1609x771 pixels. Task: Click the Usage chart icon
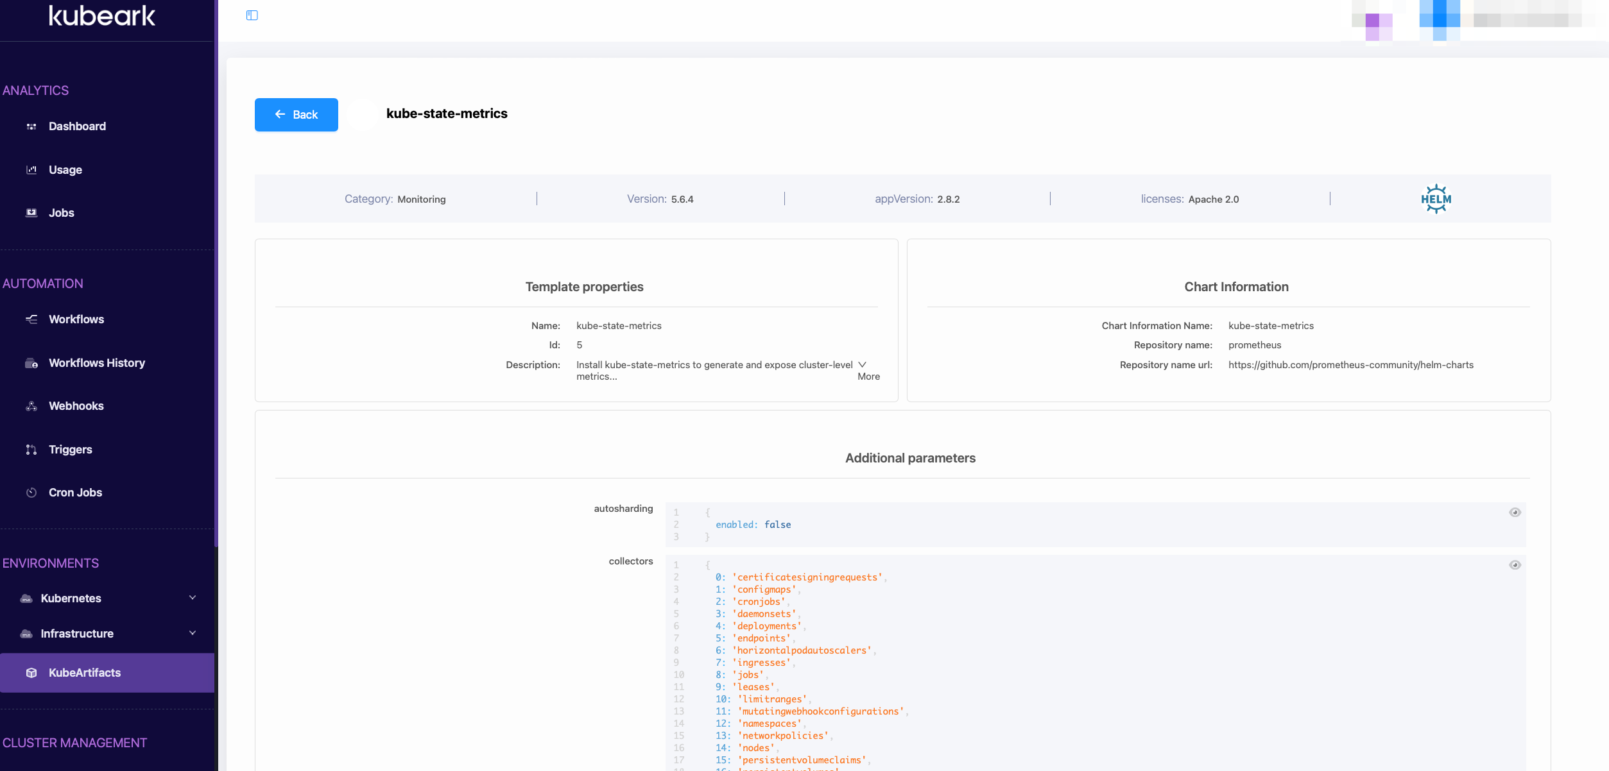[x=31, y=170]
